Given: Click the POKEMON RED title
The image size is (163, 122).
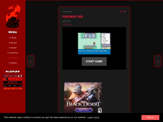Looking at the screenshot, I should 72,17.
